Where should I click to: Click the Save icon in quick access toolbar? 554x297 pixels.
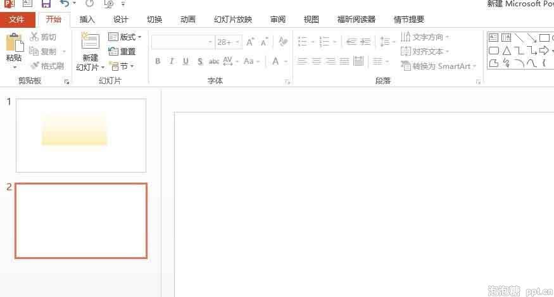coord(46,4)
